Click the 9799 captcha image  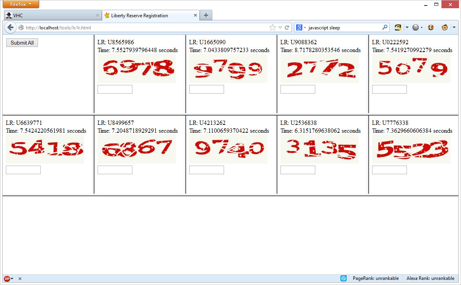point(228,69)
